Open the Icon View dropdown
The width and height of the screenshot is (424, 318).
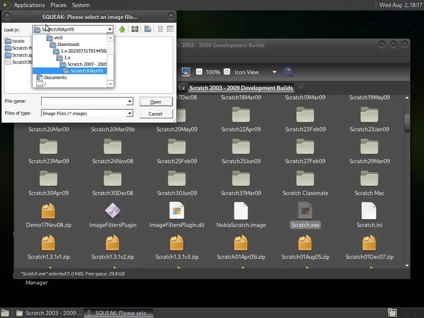pyautogui.click(x=255, y=72)
